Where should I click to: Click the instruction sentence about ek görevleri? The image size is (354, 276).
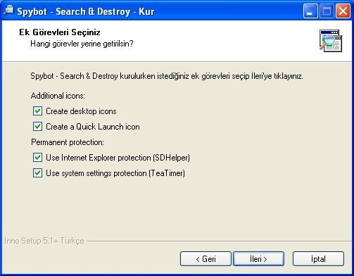167,76
